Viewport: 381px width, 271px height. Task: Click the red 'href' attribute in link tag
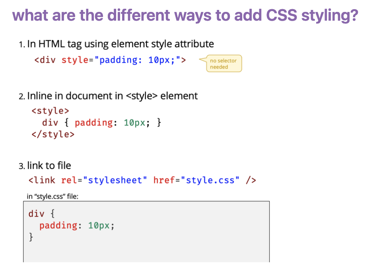pos(164,180)
